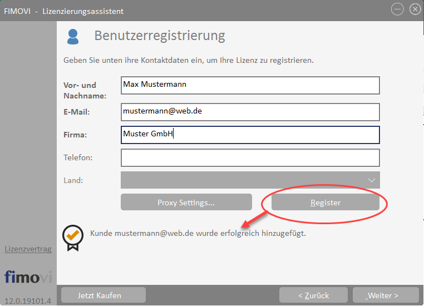Image resolution: width=424 pixels, height=306 pixels.
Task: Close the Lizenzierungsassistent window
Action: [x=415, y=9]
